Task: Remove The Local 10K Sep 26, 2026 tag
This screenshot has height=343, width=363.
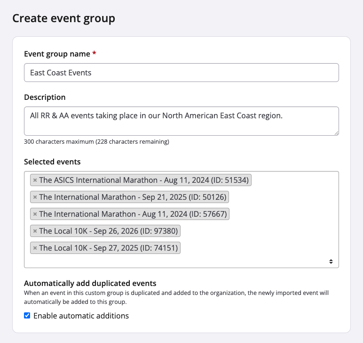Action: [x=35, y=231]
